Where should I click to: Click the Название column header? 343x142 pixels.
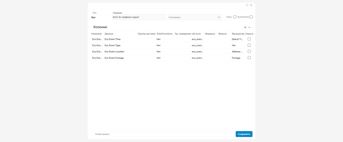click(97, 34)
